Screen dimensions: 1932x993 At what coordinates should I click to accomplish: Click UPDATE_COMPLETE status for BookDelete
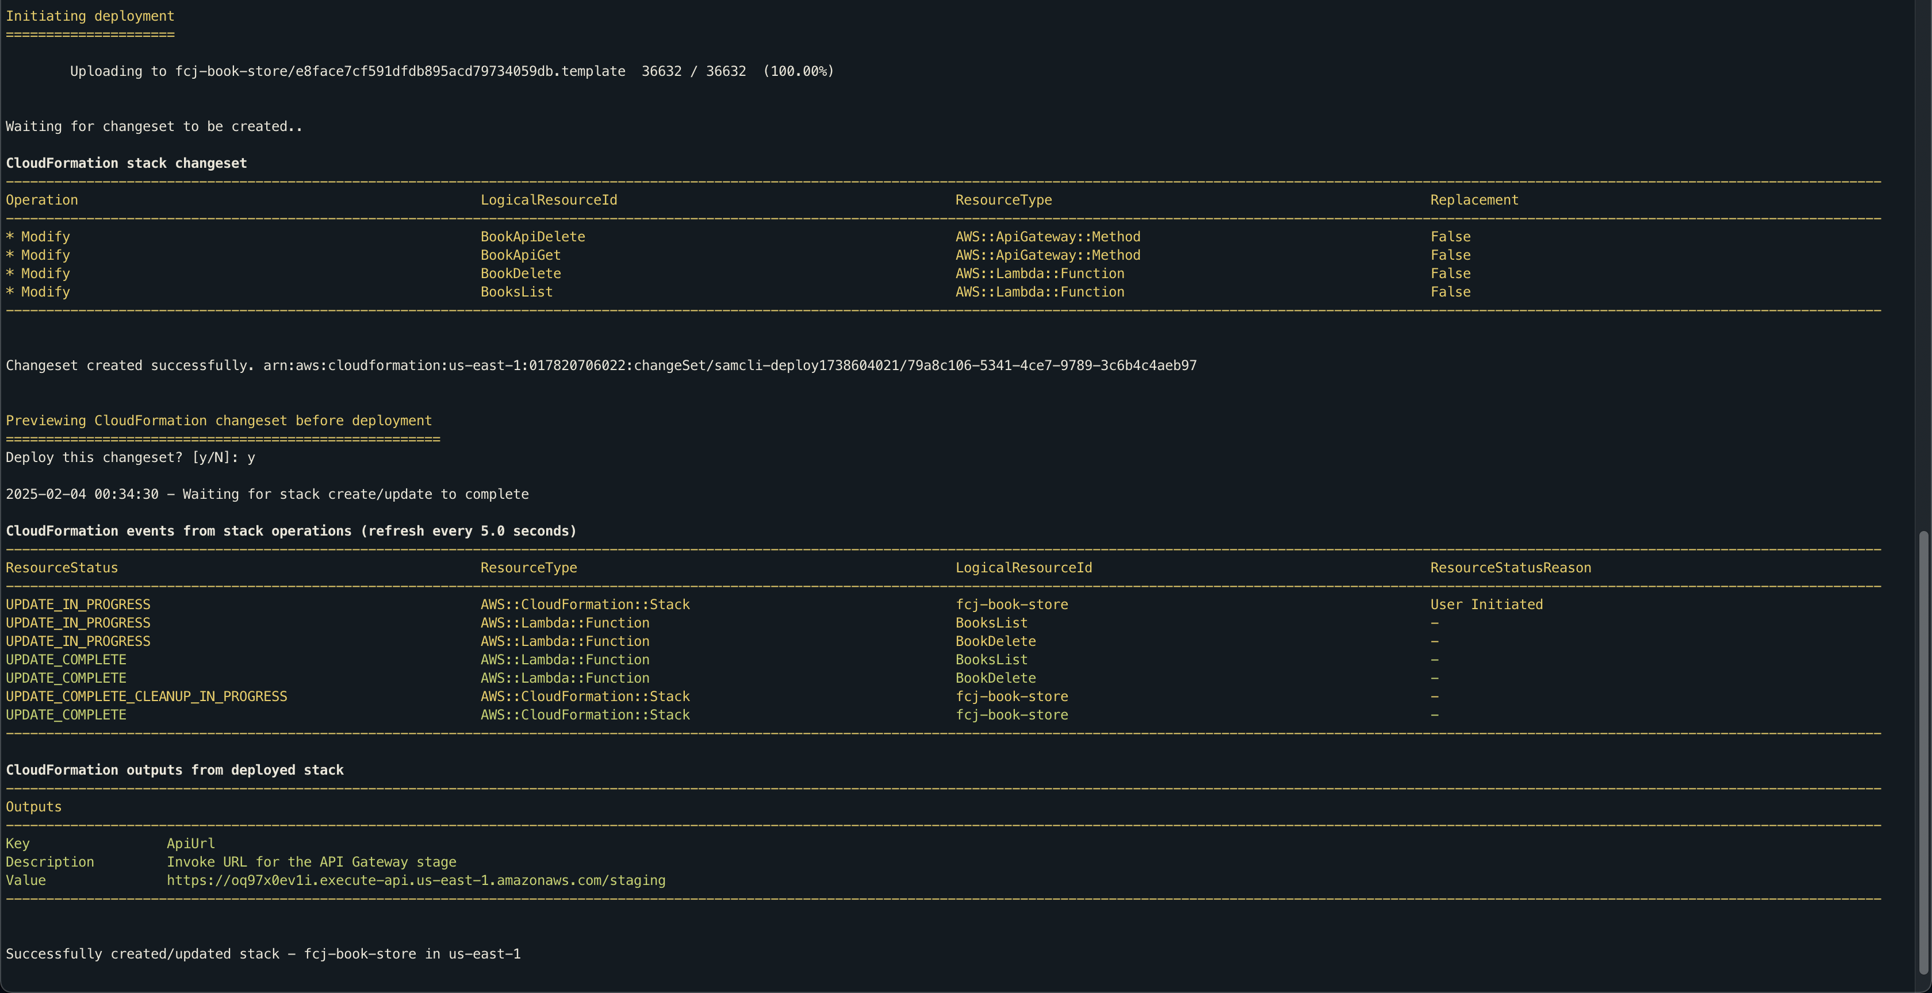click(x=66, y=678)
